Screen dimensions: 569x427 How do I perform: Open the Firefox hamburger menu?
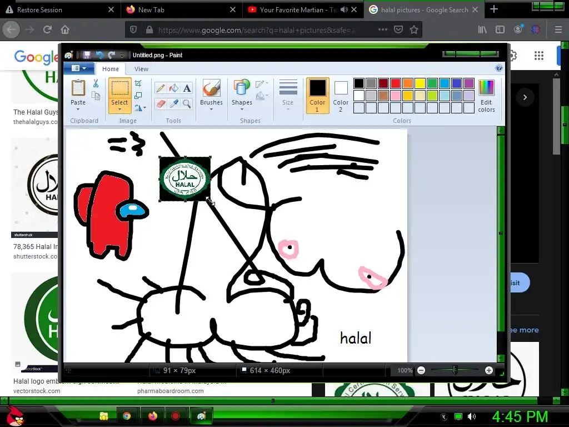[558, 30]
